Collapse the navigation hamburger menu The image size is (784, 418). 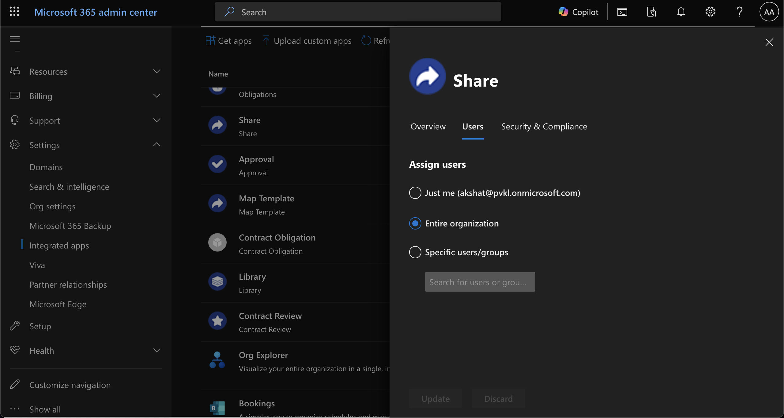click(x=15, y=39)
